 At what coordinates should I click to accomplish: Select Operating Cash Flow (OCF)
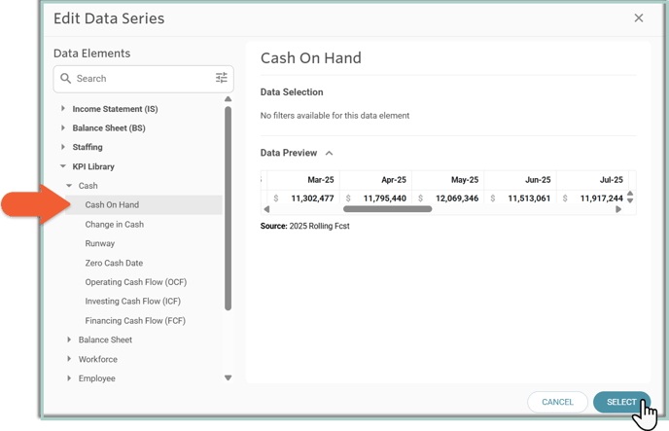(x=136, y=282)
